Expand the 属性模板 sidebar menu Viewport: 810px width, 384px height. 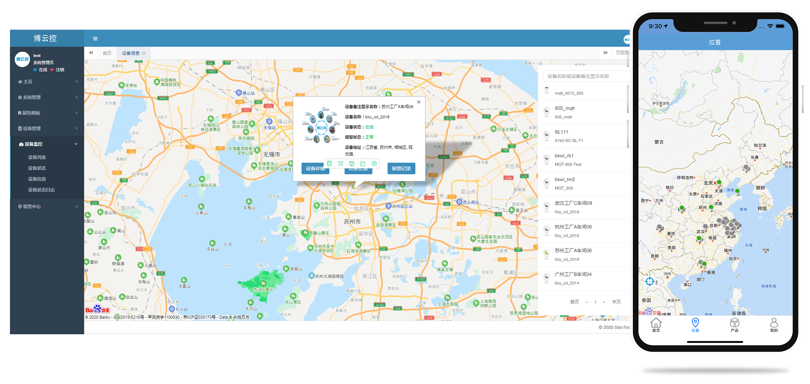tap(47, 113)
